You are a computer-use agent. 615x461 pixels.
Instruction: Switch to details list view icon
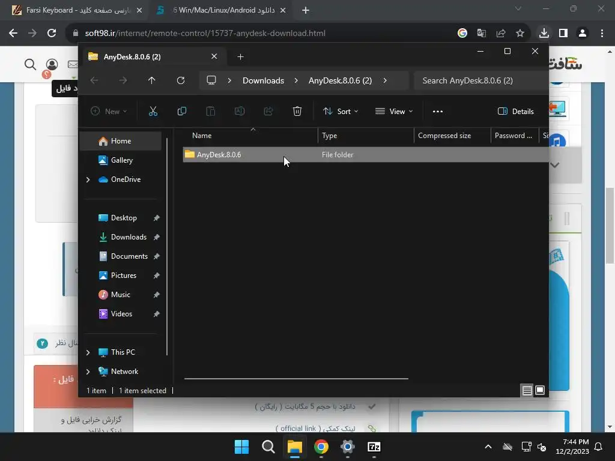[527, 390]
